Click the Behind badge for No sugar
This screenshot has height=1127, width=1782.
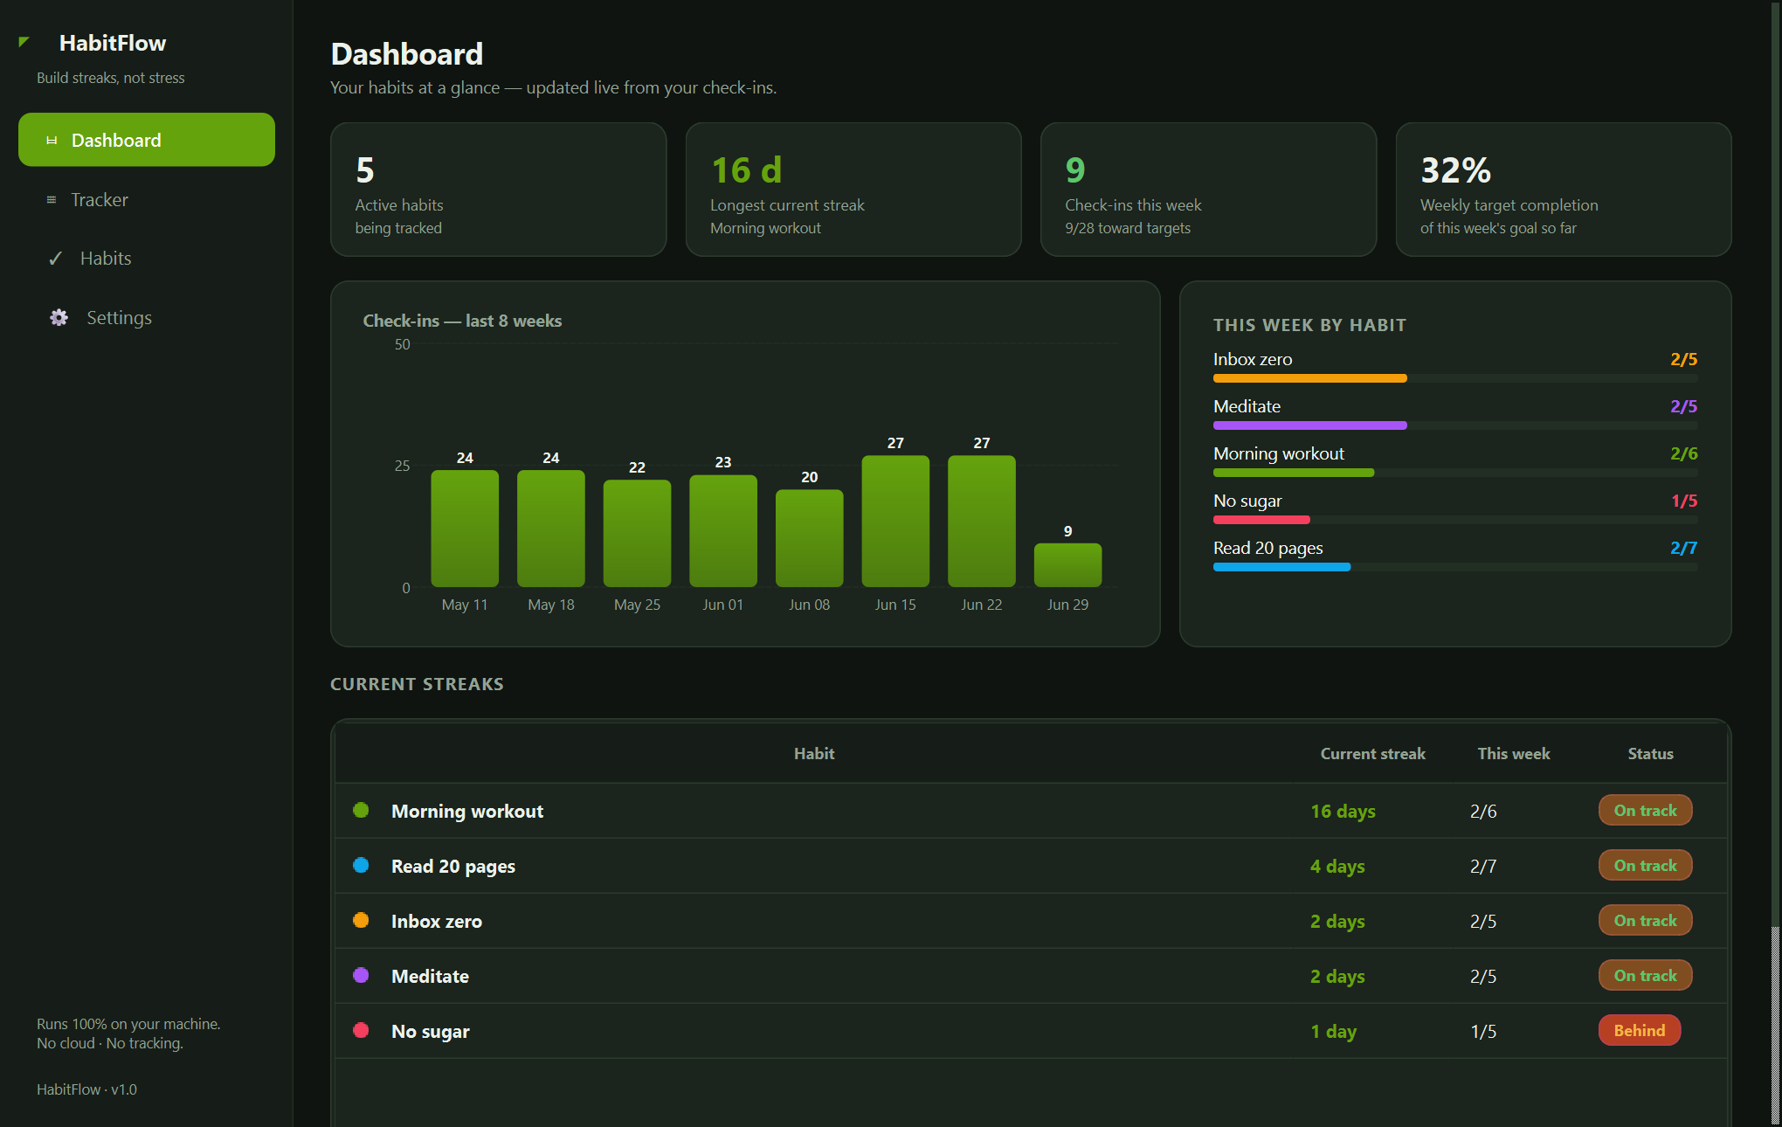1640,1030
